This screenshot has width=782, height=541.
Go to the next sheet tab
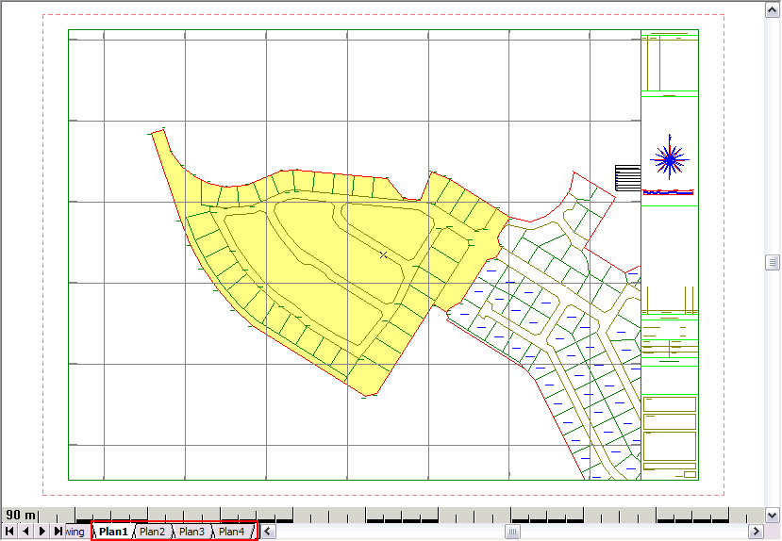(x=42, y=532)
